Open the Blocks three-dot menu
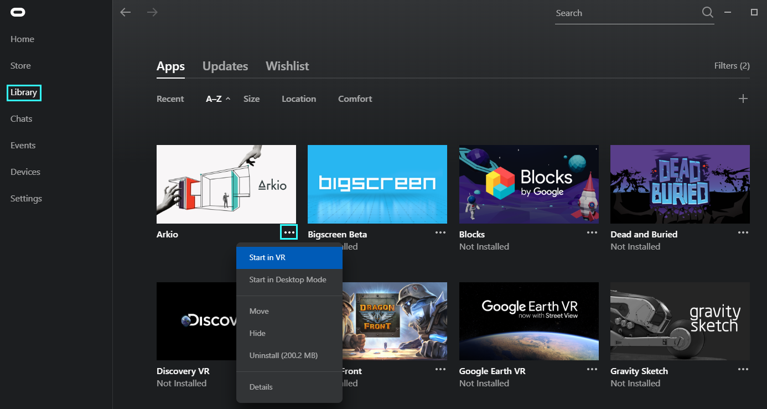The height and width of the screenshot is (409, 767). coord(592,232)
